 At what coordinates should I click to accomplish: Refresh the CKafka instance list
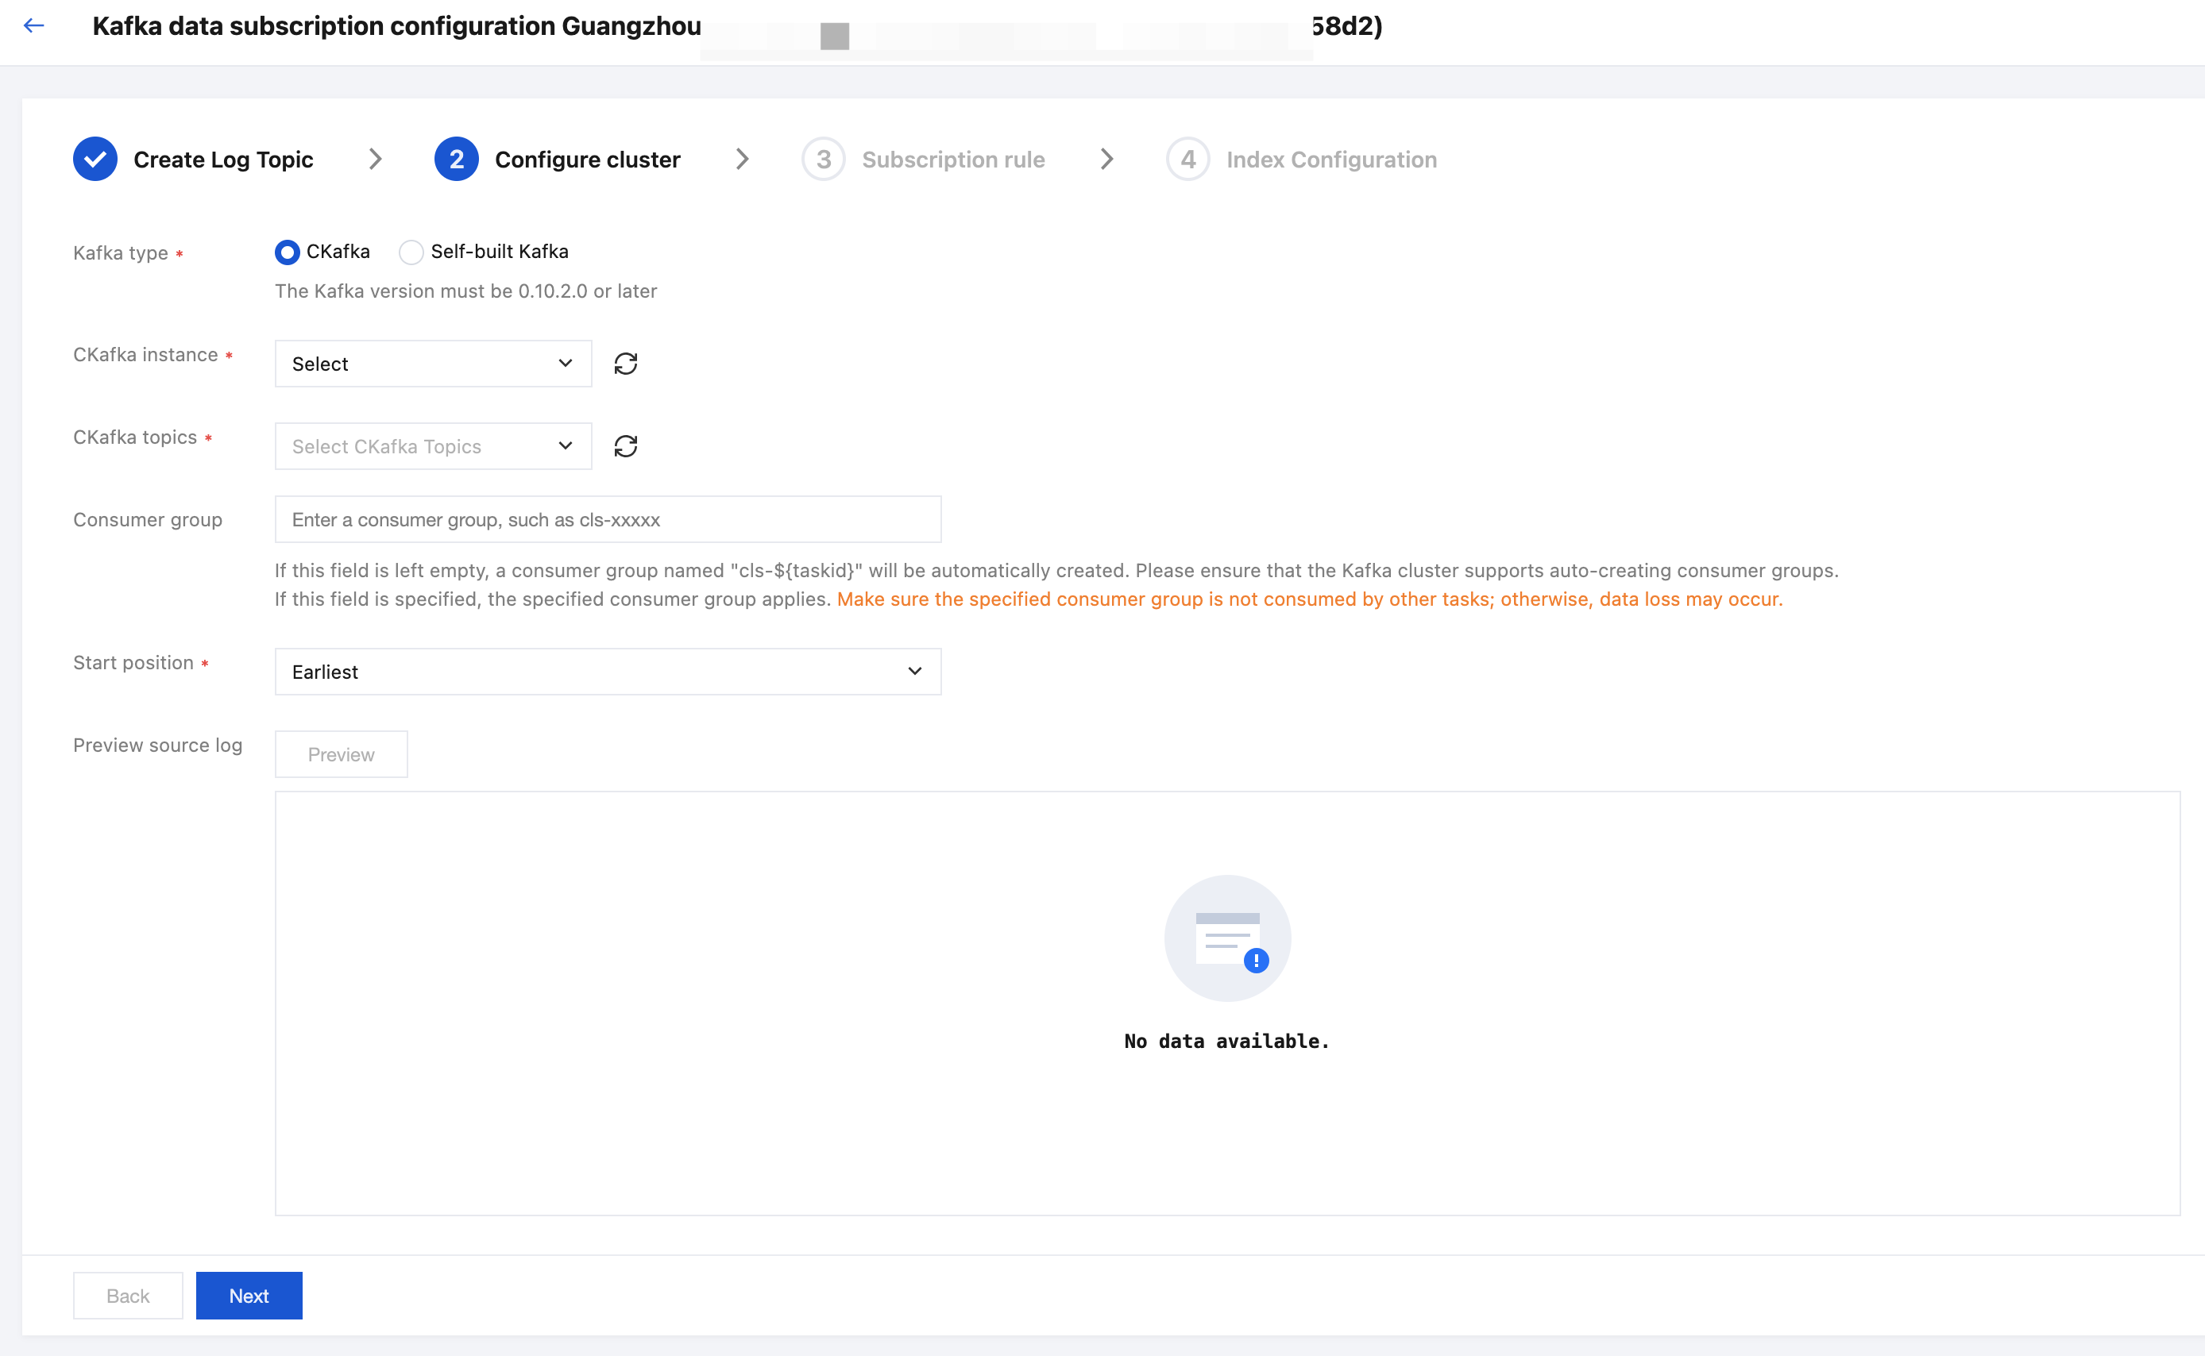[x=625, y=364]
